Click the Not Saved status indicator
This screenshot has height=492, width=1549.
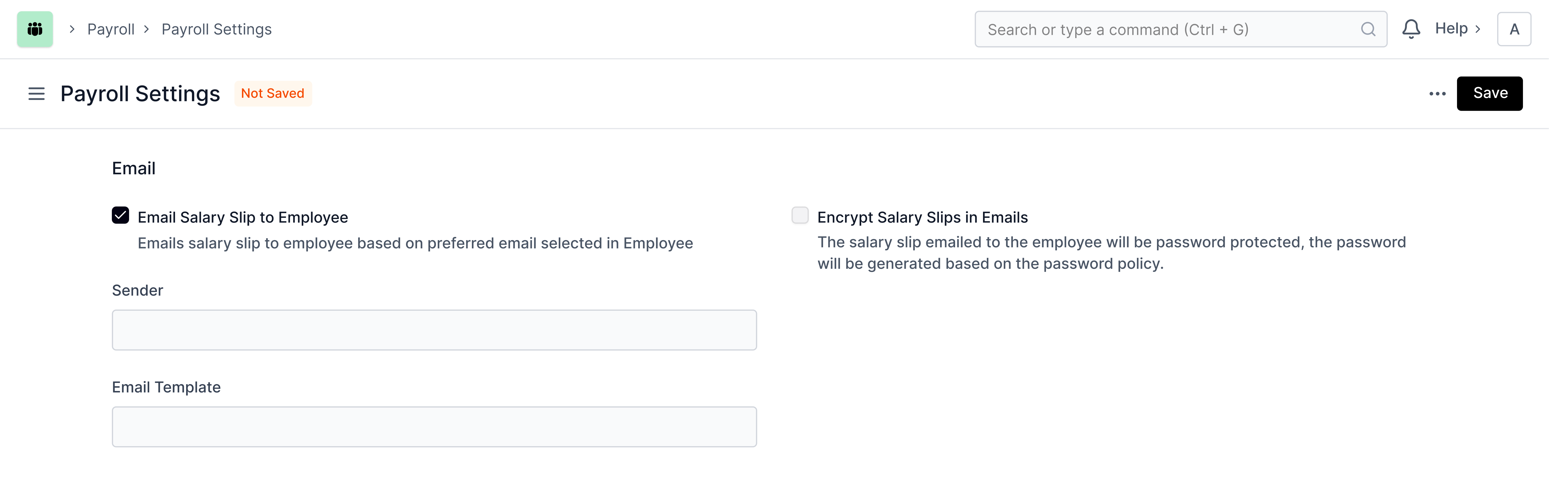point(272,94)
